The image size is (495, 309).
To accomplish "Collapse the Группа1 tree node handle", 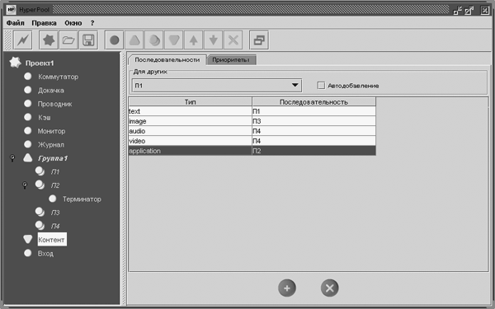I will coord(12,158).
